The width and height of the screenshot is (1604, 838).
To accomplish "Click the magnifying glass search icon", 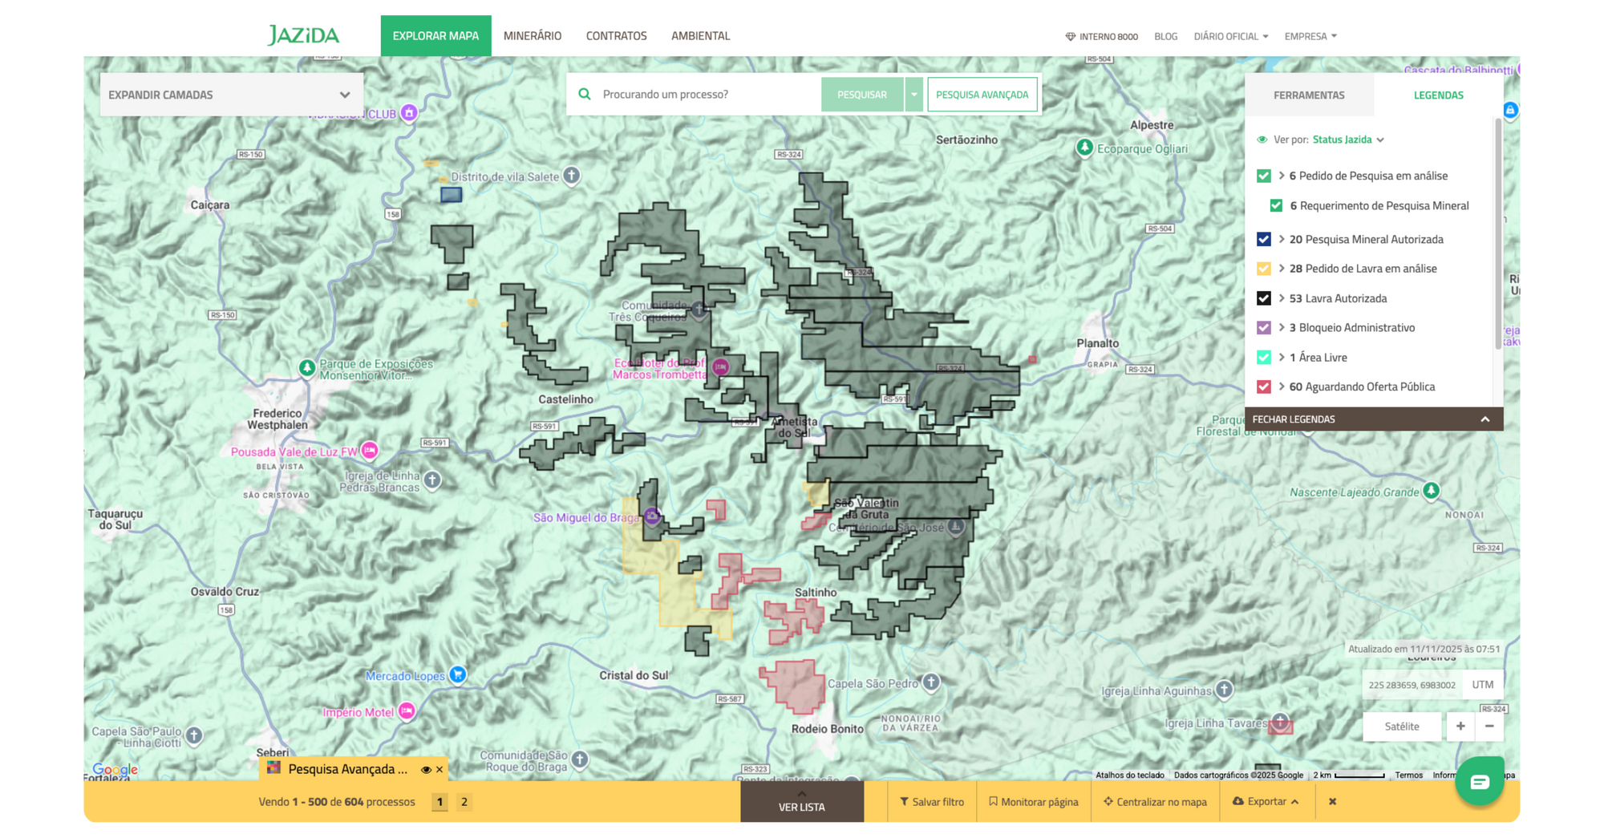I will pyautogui.click(x=585, y=95).
